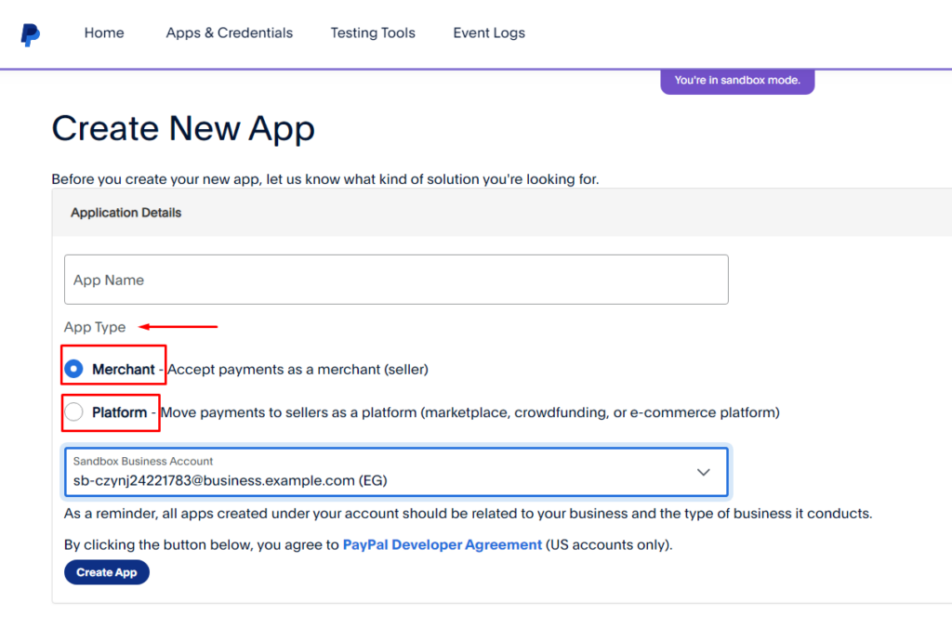
Task: Click the App Type label
Action: (95, 327)
